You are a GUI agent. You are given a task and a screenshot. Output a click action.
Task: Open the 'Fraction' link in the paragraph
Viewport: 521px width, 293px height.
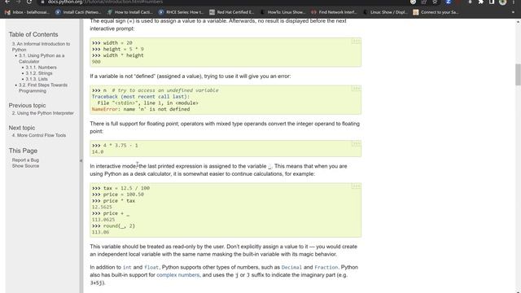pyautogui.click(x=326, y=268)
